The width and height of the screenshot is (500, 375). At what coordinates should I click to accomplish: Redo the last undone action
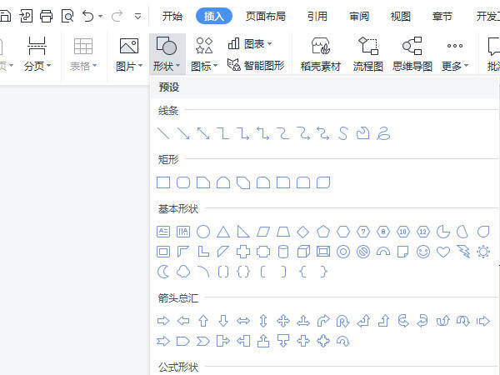click(x=117, y=16)
